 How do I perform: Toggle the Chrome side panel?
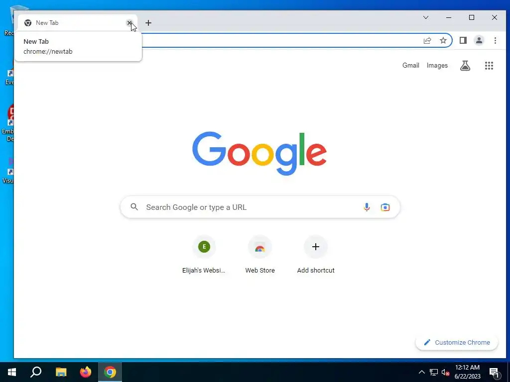coord(463,40)
